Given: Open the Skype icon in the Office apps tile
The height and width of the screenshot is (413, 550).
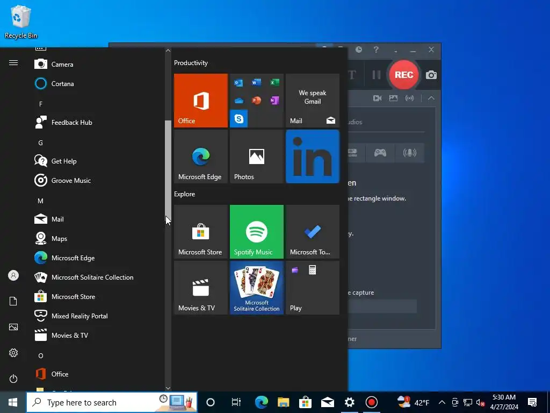Looking at the screenshot, I should coord(239,119).
